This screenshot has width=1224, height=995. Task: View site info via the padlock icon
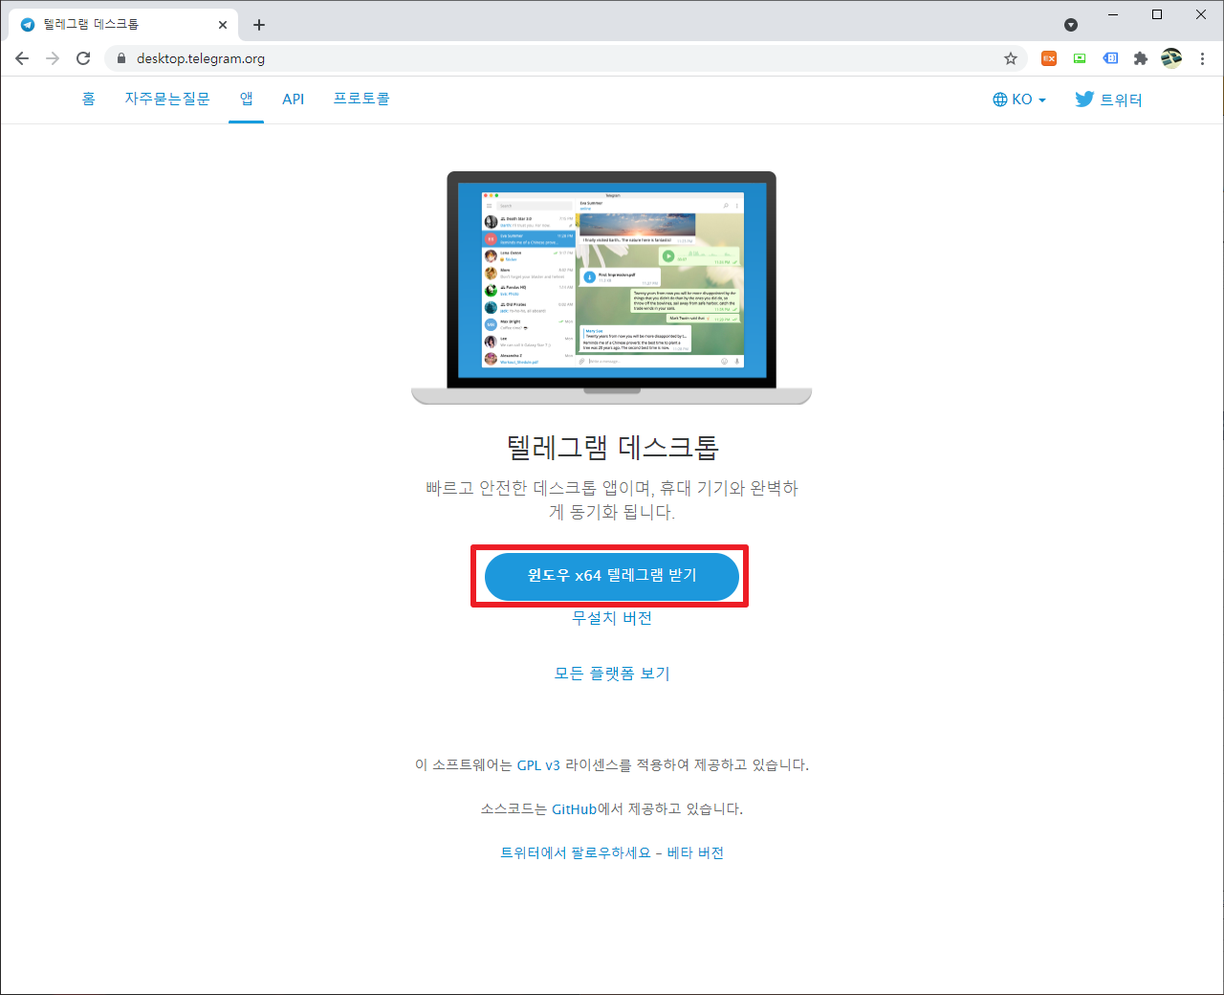(120, 58)
